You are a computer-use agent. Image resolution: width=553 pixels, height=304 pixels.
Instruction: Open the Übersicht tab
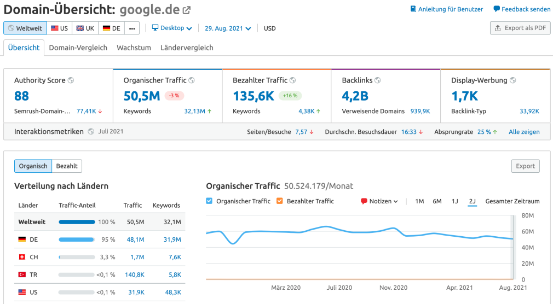(24, 48)
